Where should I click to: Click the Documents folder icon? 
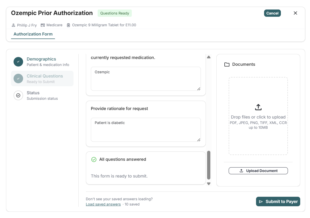point(227,64)
